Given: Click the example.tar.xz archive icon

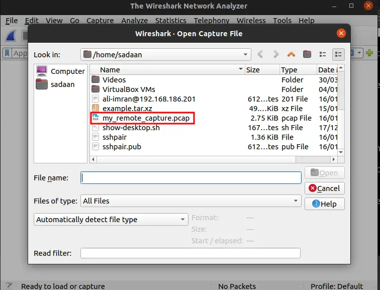Looking at the screenshot, I should click(96, 108).
